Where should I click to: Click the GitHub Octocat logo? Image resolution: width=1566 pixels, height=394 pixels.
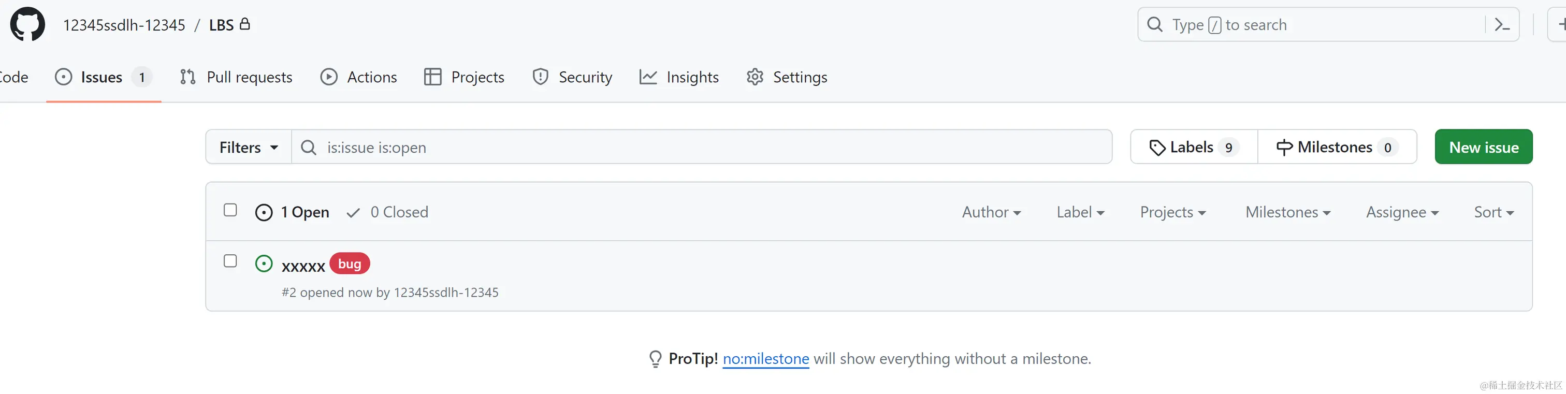[x=27, y=24]
